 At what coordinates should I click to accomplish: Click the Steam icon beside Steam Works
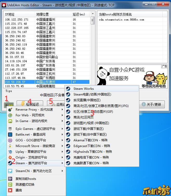(x=68, y=88)
